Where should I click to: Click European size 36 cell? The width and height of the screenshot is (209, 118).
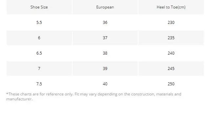coord(105,23)
